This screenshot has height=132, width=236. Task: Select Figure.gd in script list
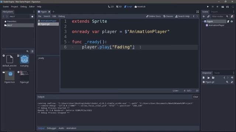point(48,24)
